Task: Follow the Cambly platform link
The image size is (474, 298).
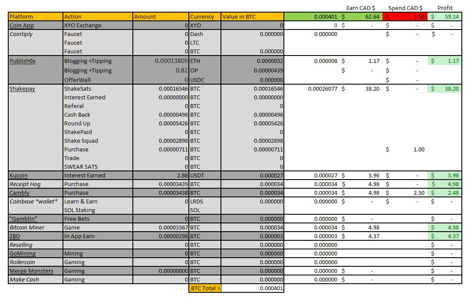Action: coord(20,193)
